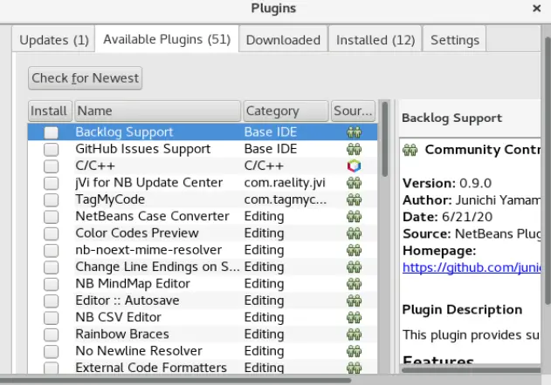
Task: Open the github.com homepage link
Action: click(x=472, y=267)
